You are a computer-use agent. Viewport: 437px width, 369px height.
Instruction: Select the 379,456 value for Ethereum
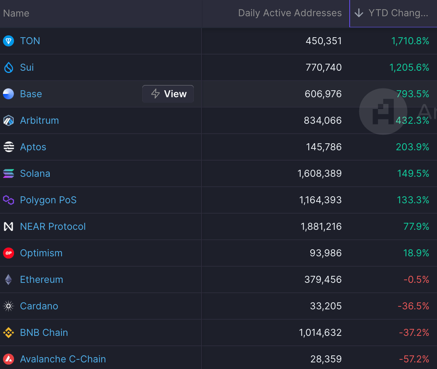tap(323, 280)
